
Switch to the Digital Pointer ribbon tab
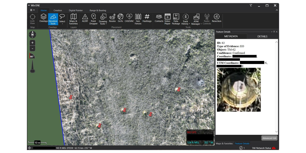[x=76, y=10]
